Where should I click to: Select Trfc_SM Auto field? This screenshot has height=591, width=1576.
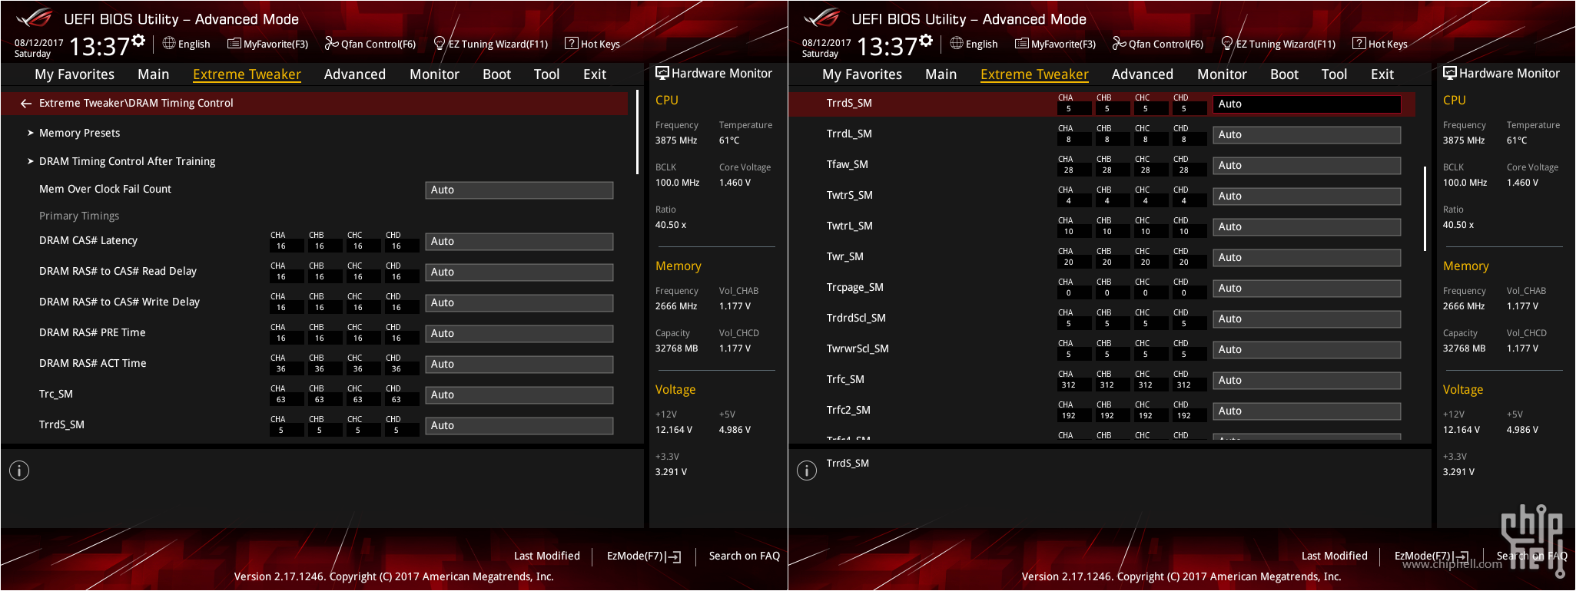click(1307, 380)
